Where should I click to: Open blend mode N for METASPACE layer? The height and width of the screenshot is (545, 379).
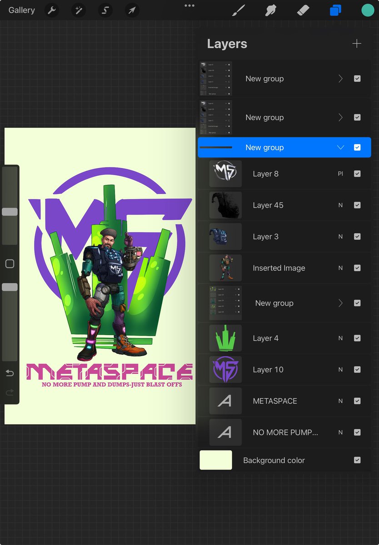point(340,401)
